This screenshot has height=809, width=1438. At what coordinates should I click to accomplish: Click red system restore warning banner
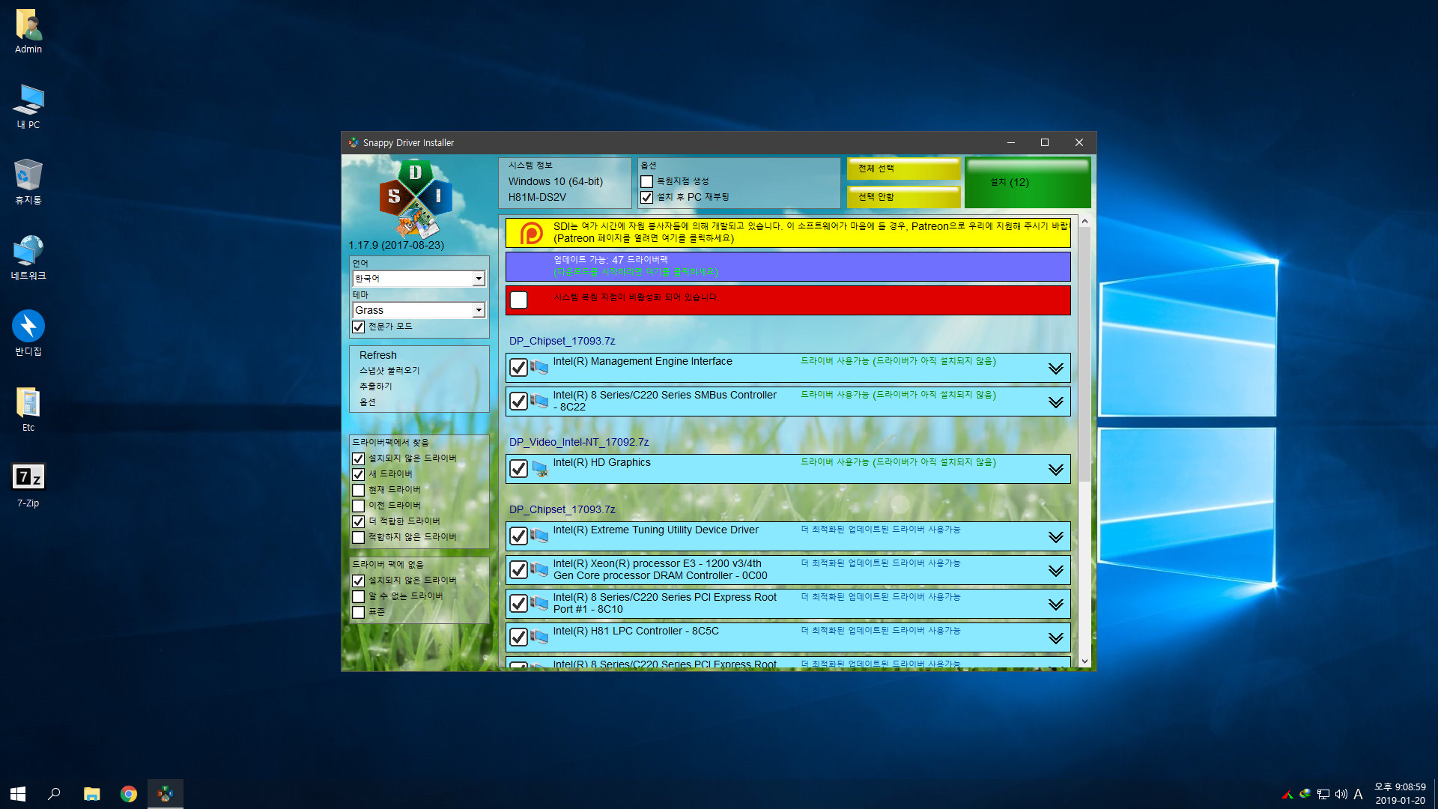[x=788, y=300]
